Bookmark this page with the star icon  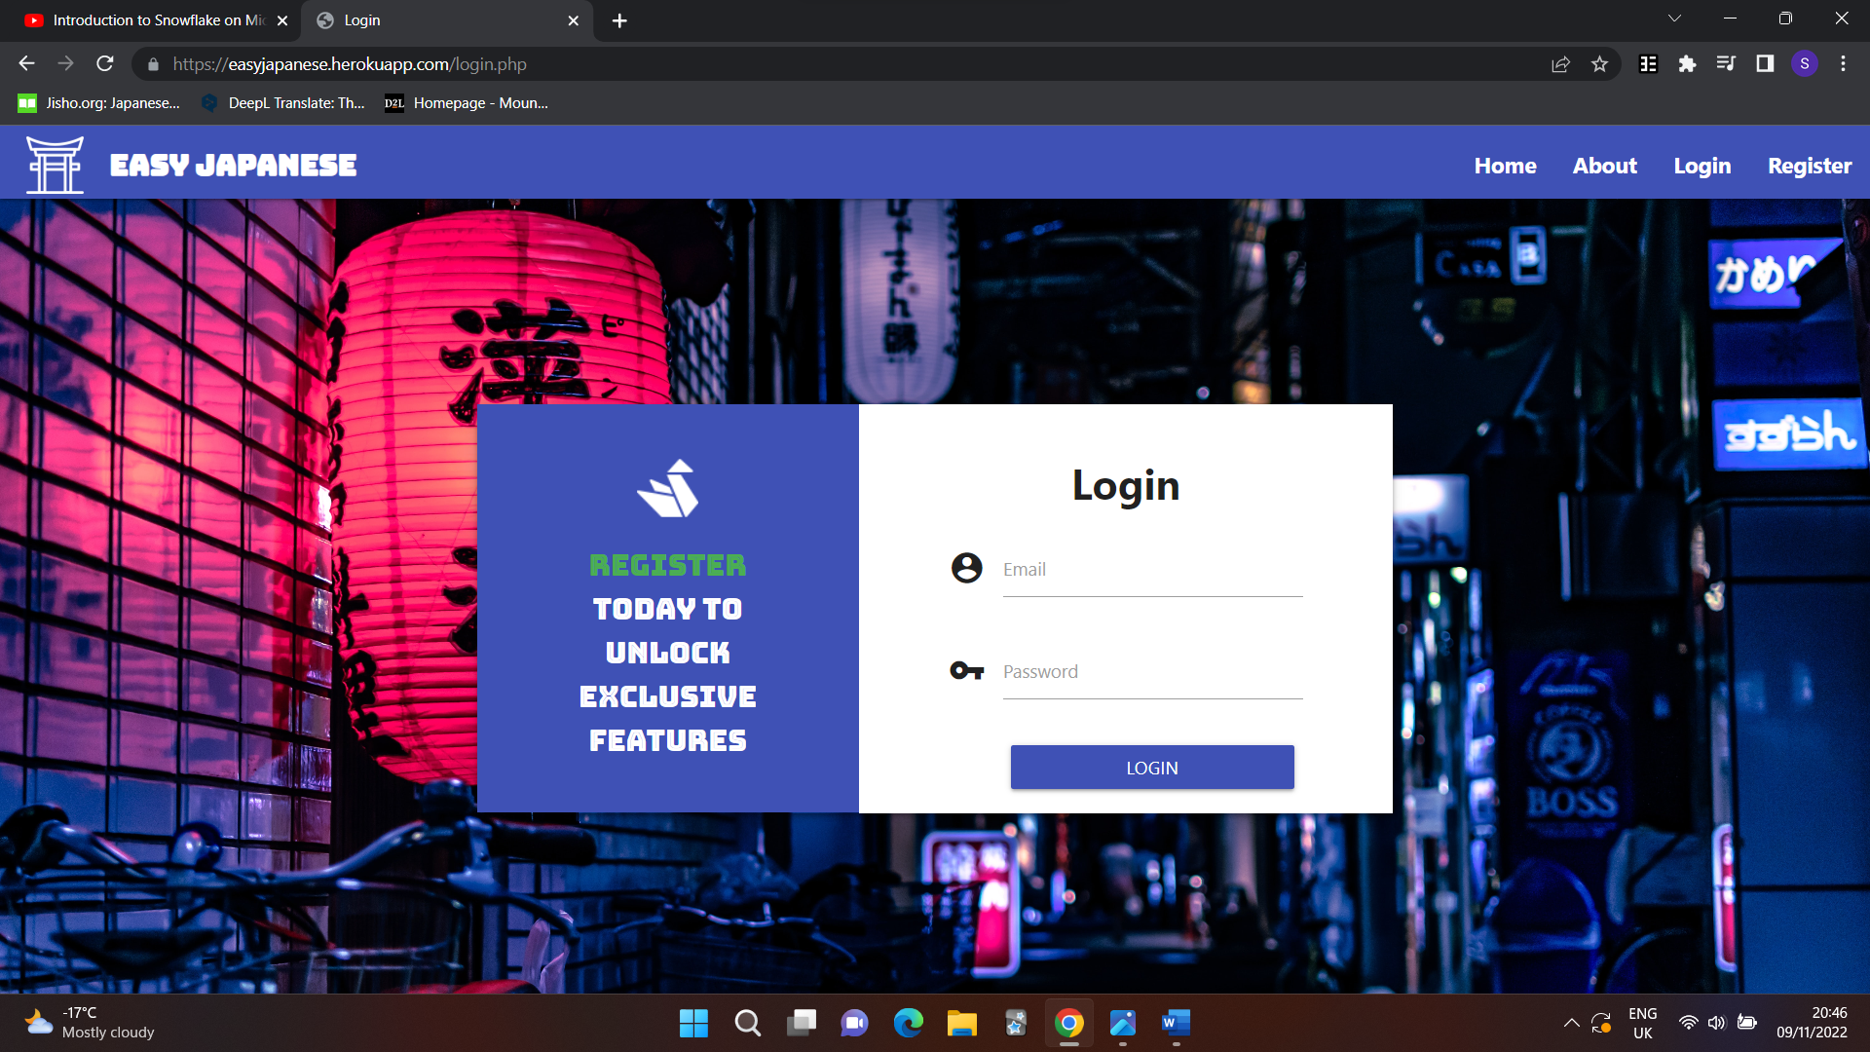pos(1599,64)
